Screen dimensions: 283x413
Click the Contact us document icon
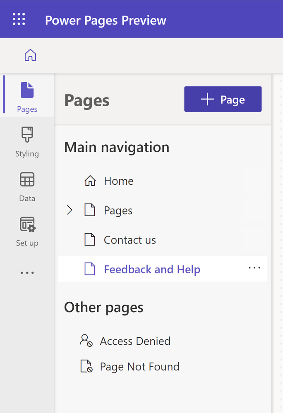tap(90, 239)
